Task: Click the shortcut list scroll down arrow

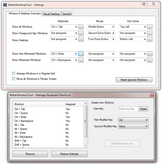Action: pyautogui.click(x=85, y=146)
